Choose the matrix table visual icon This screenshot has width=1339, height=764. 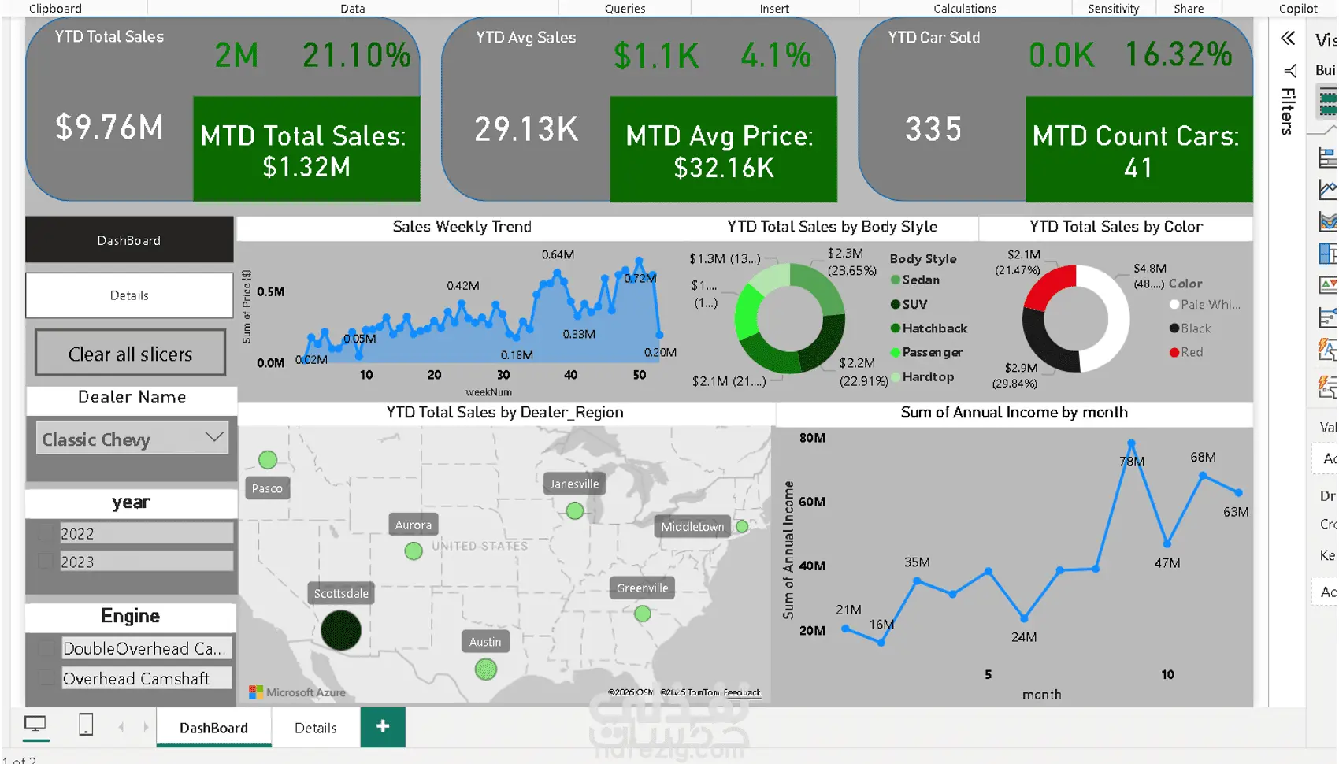click(x=1328, y=254)
